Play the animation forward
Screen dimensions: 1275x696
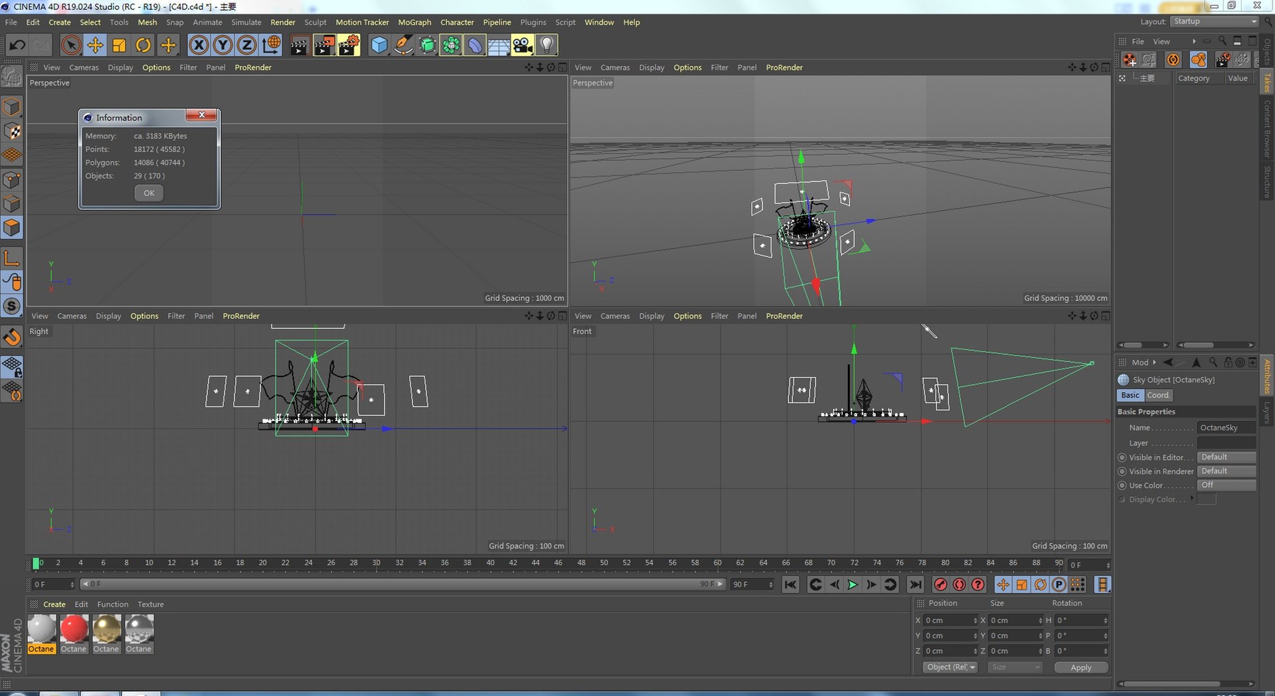[x=853, y=584]
